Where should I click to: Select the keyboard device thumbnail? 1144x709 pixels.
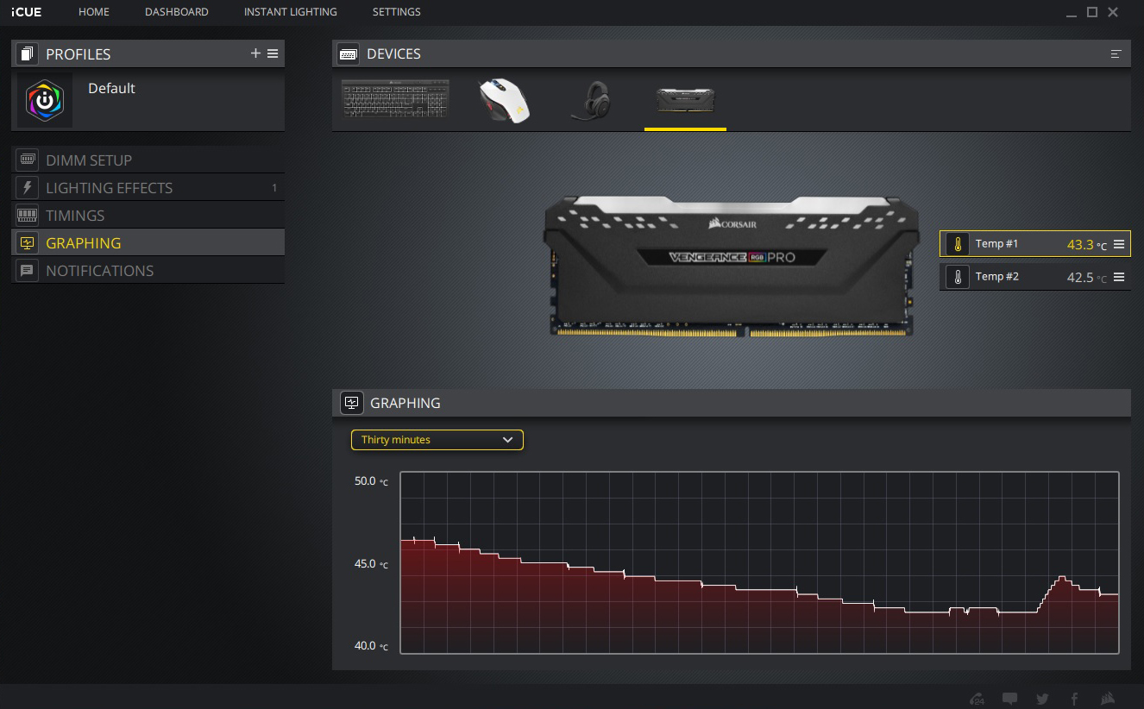click(395, 99)
